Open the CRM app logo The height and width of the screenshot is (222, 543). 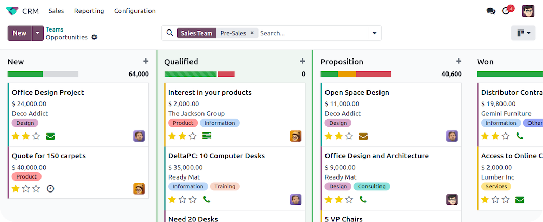12,11
